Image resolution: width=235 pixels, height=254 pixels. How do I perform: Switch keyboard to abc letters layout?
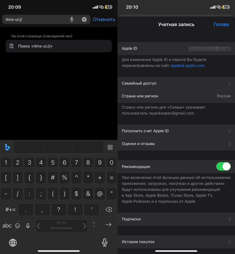pos(7,225)
